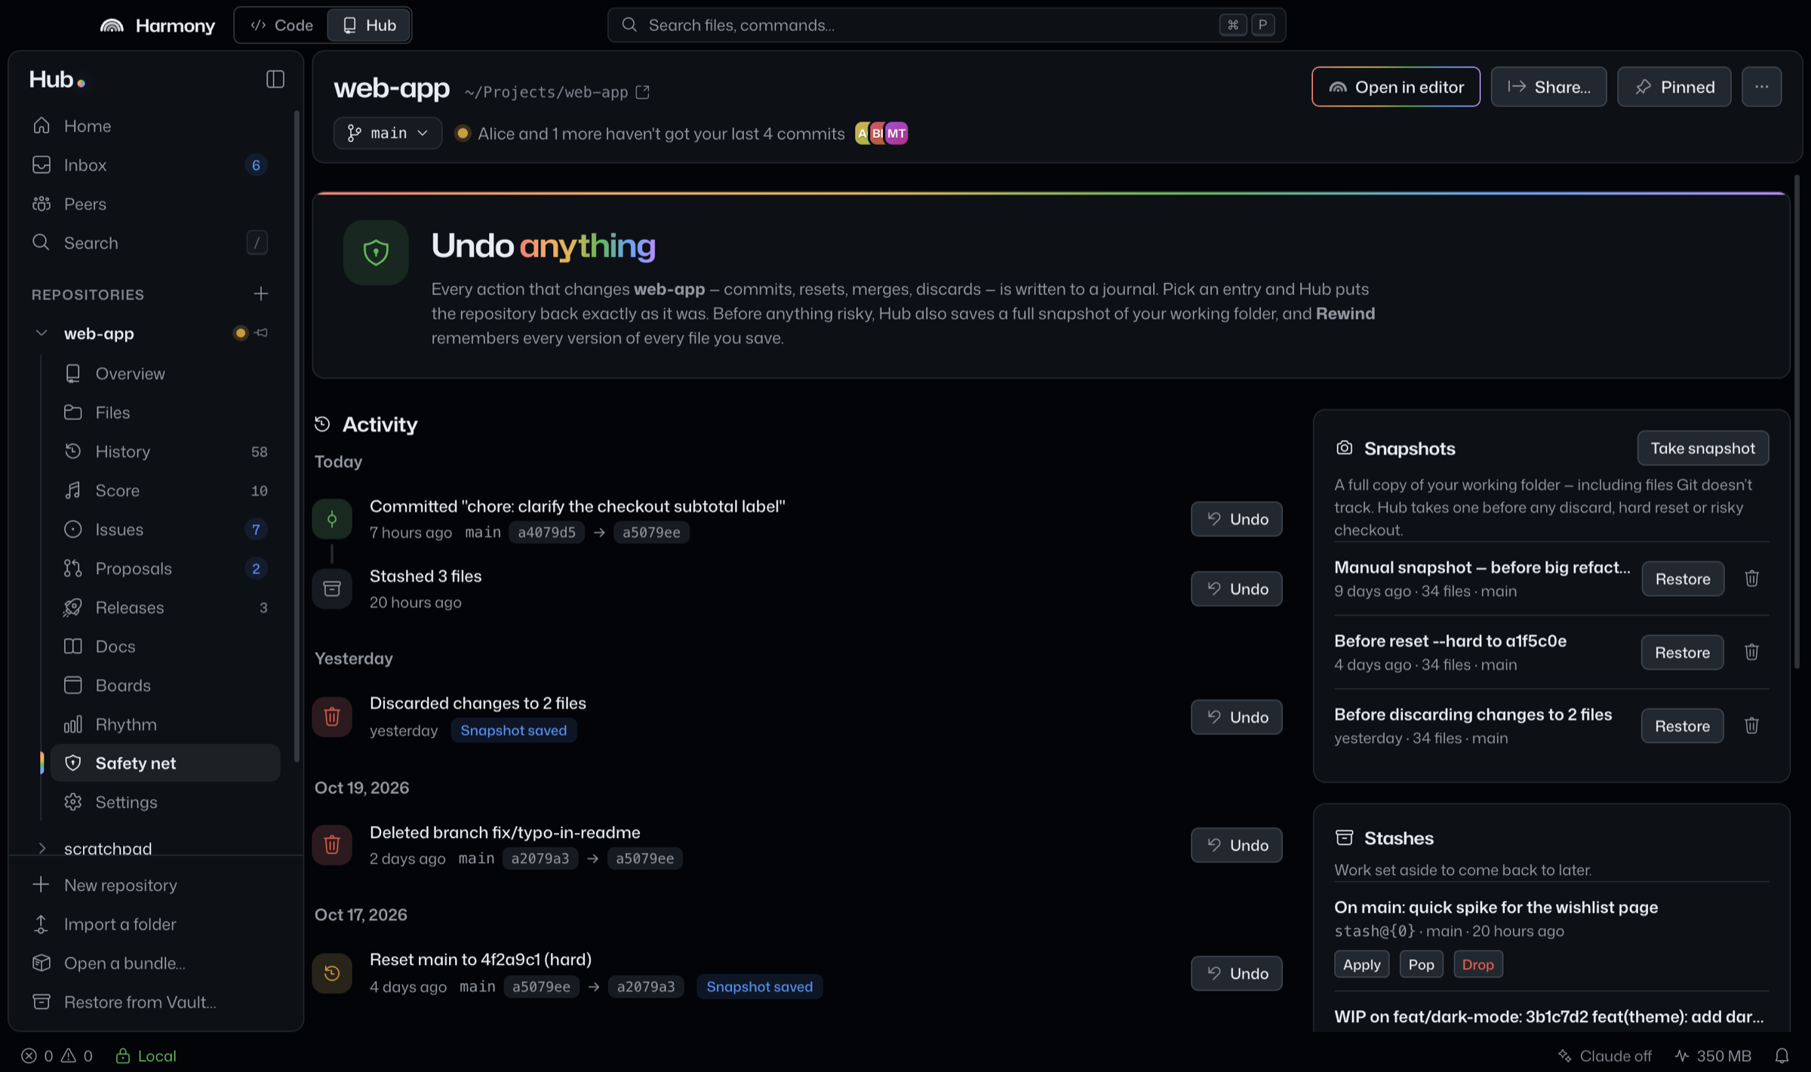Focus the Search files, commands field
Image resolution: width=1811 pixels, height=1072 pixels.
pos(946,25)
